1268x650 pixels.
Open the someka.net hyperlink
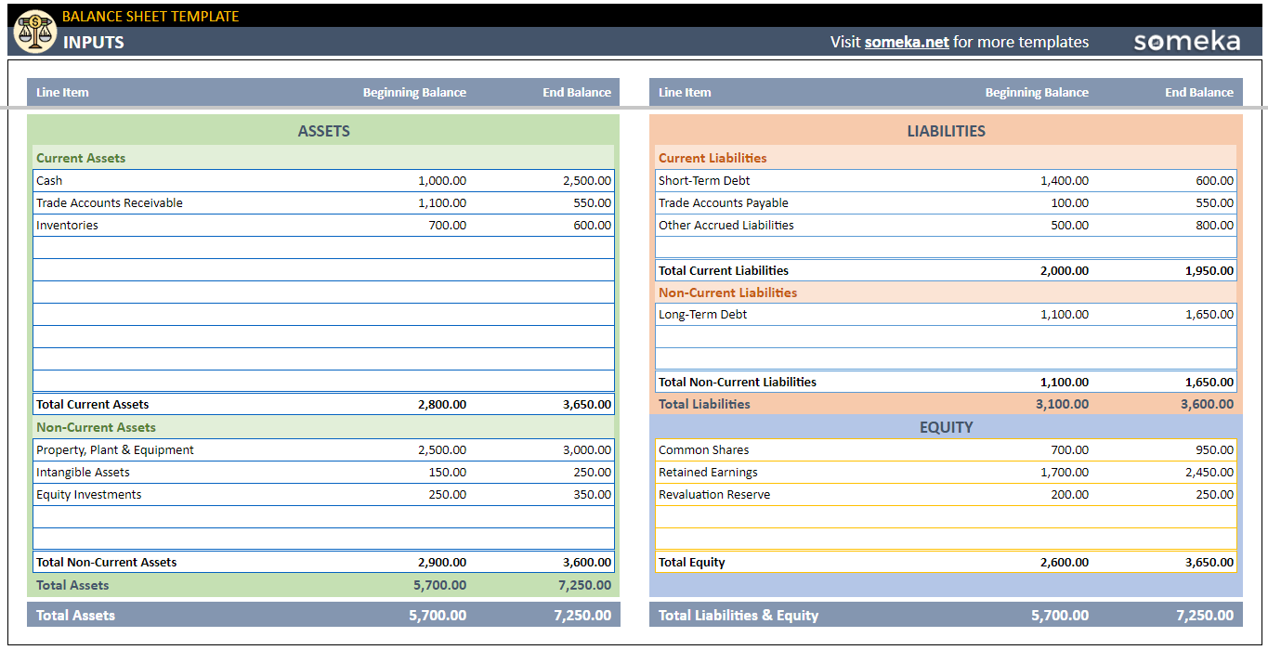click(x=905, y=42)
